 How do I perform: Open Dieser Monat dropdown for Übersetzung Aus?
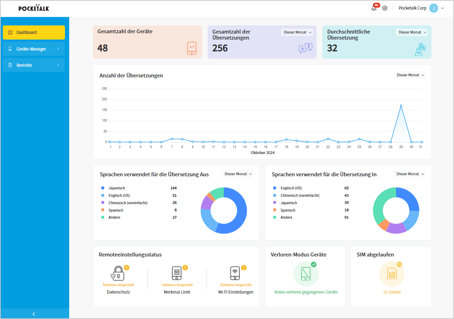(238, 174)
